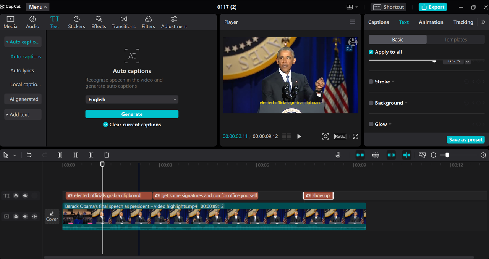
Task: Switch to the Captions tab
Action: [379, 22]
